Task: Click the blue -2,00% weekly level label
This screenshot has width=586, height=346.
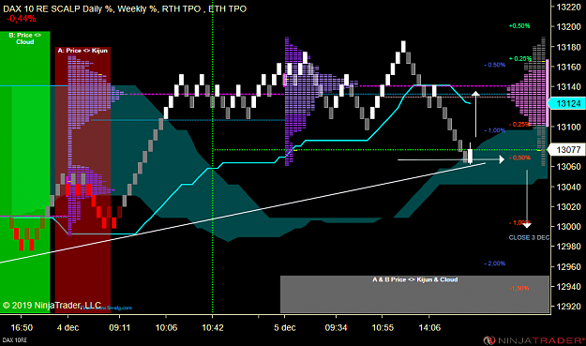Action: point(495,263)
